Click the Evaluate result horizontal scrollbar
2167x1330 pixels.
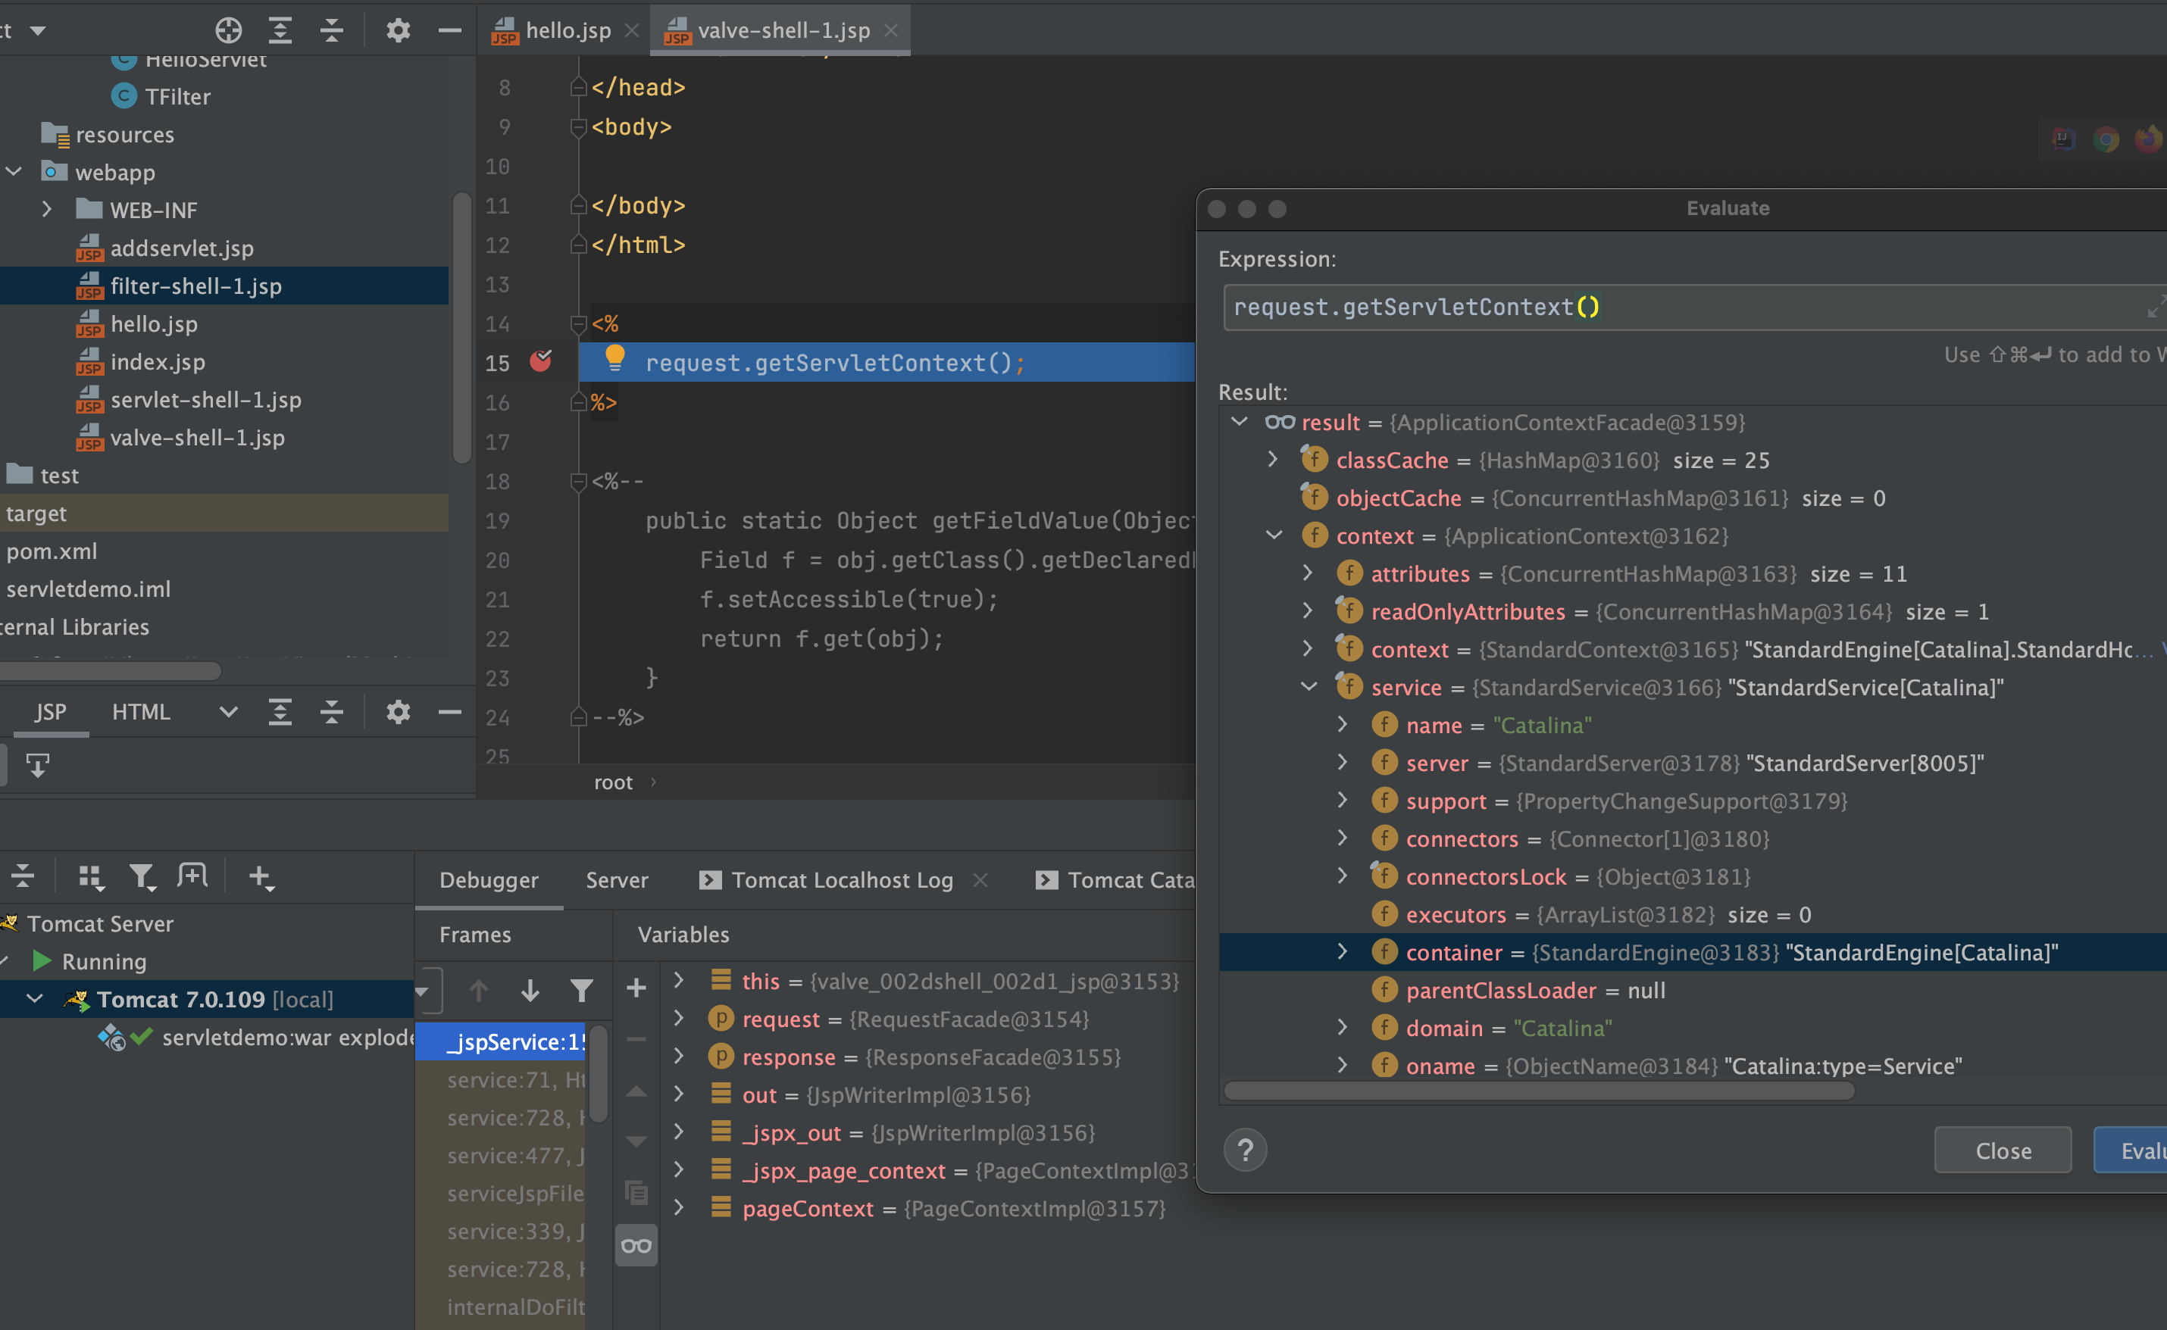coord(1540,1091)
